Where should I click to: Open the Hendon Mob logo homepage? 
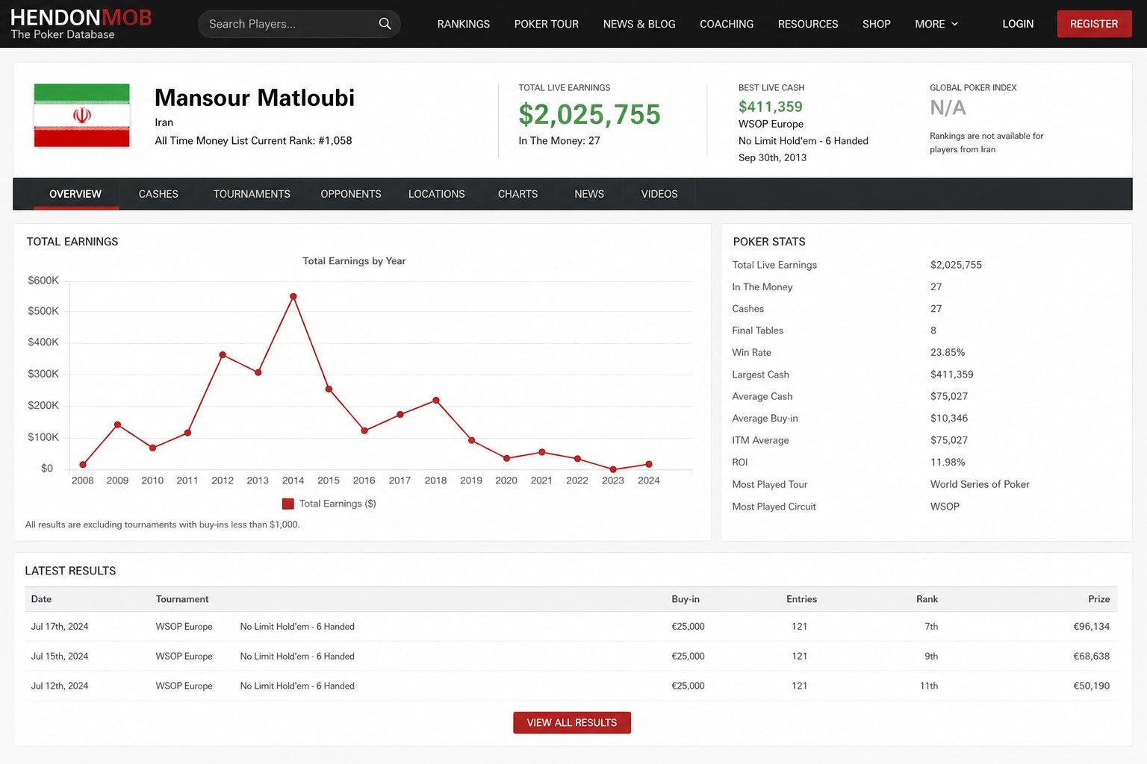[x=81, y=24]
